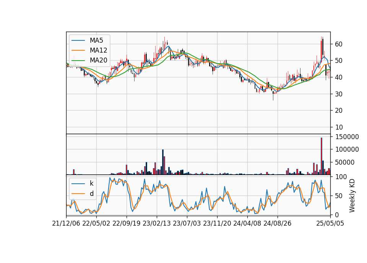367x263 pixels.
Task: Click the volume axis value 150000
Action: [347, 137]
